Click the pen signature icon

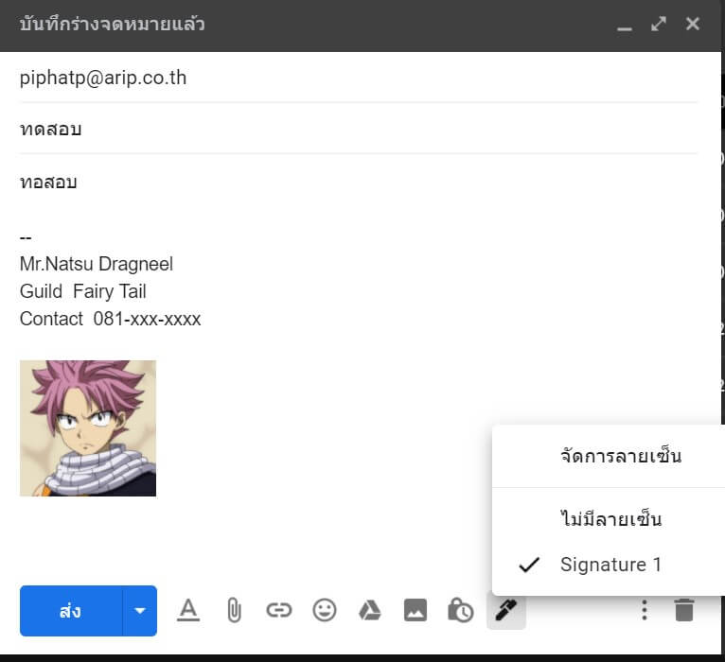pos(505,610)
